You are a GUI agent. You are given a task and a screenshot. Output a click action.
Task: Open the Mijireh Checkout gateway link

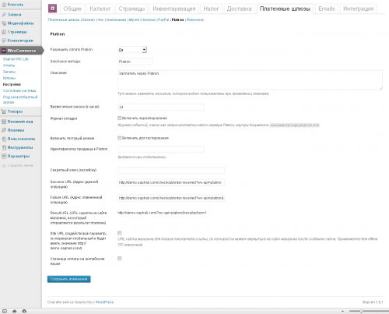(x=142, y=19)
